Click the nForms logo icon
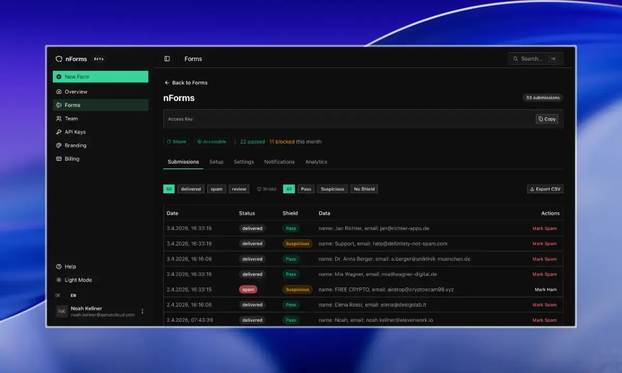This screenshot has height=373, width=622. pos(59,59)
